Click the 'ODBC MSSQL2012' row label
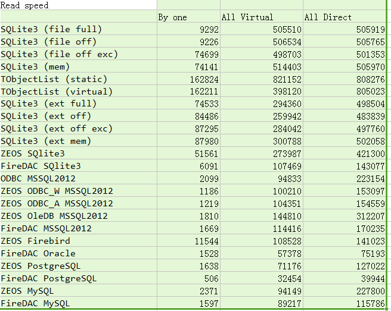The height and width of the screenshot is (311, 391). pyautogui.click(x=79, y=178)
